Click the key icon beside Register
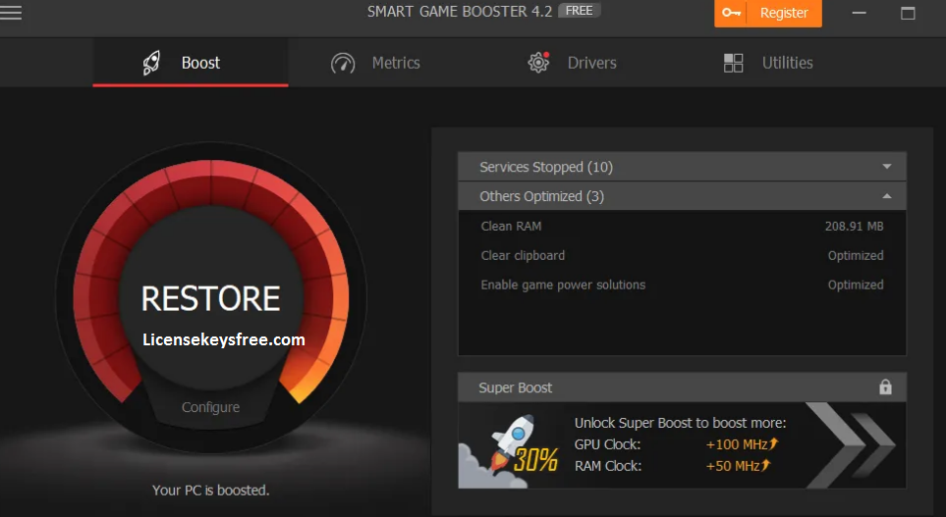This screenshot has width=946, height=517. pyautogui.click(x=731, y=13)
